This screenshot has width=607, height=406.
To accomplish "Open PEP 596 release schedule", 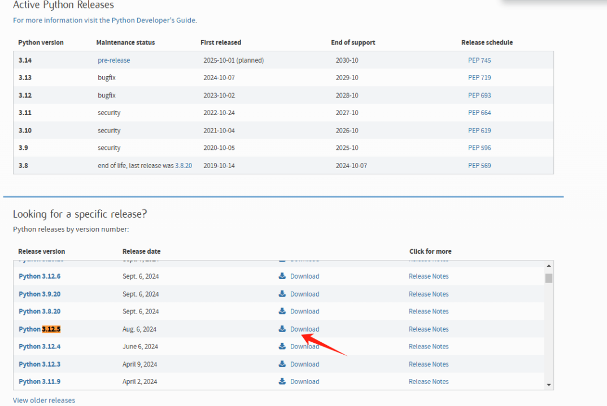I will click(479, 148).
